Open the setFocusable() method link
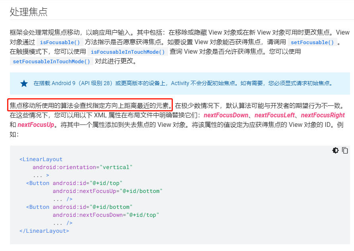 click(x=312, y=42)
